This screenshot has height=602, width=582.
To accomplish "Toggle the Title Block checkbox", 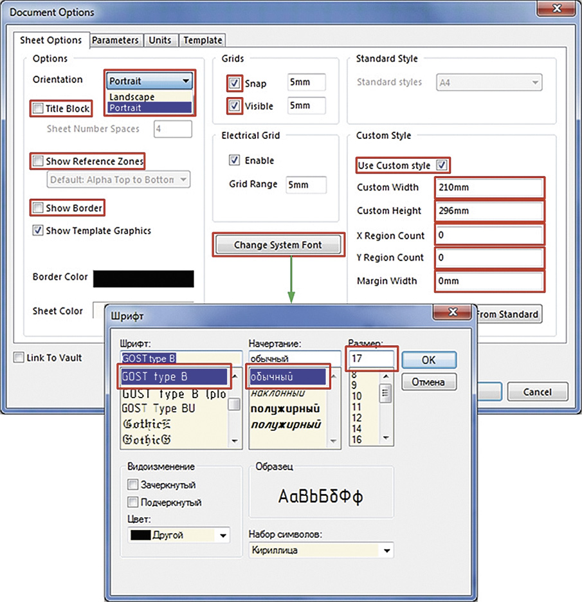I will pos(38,108).
